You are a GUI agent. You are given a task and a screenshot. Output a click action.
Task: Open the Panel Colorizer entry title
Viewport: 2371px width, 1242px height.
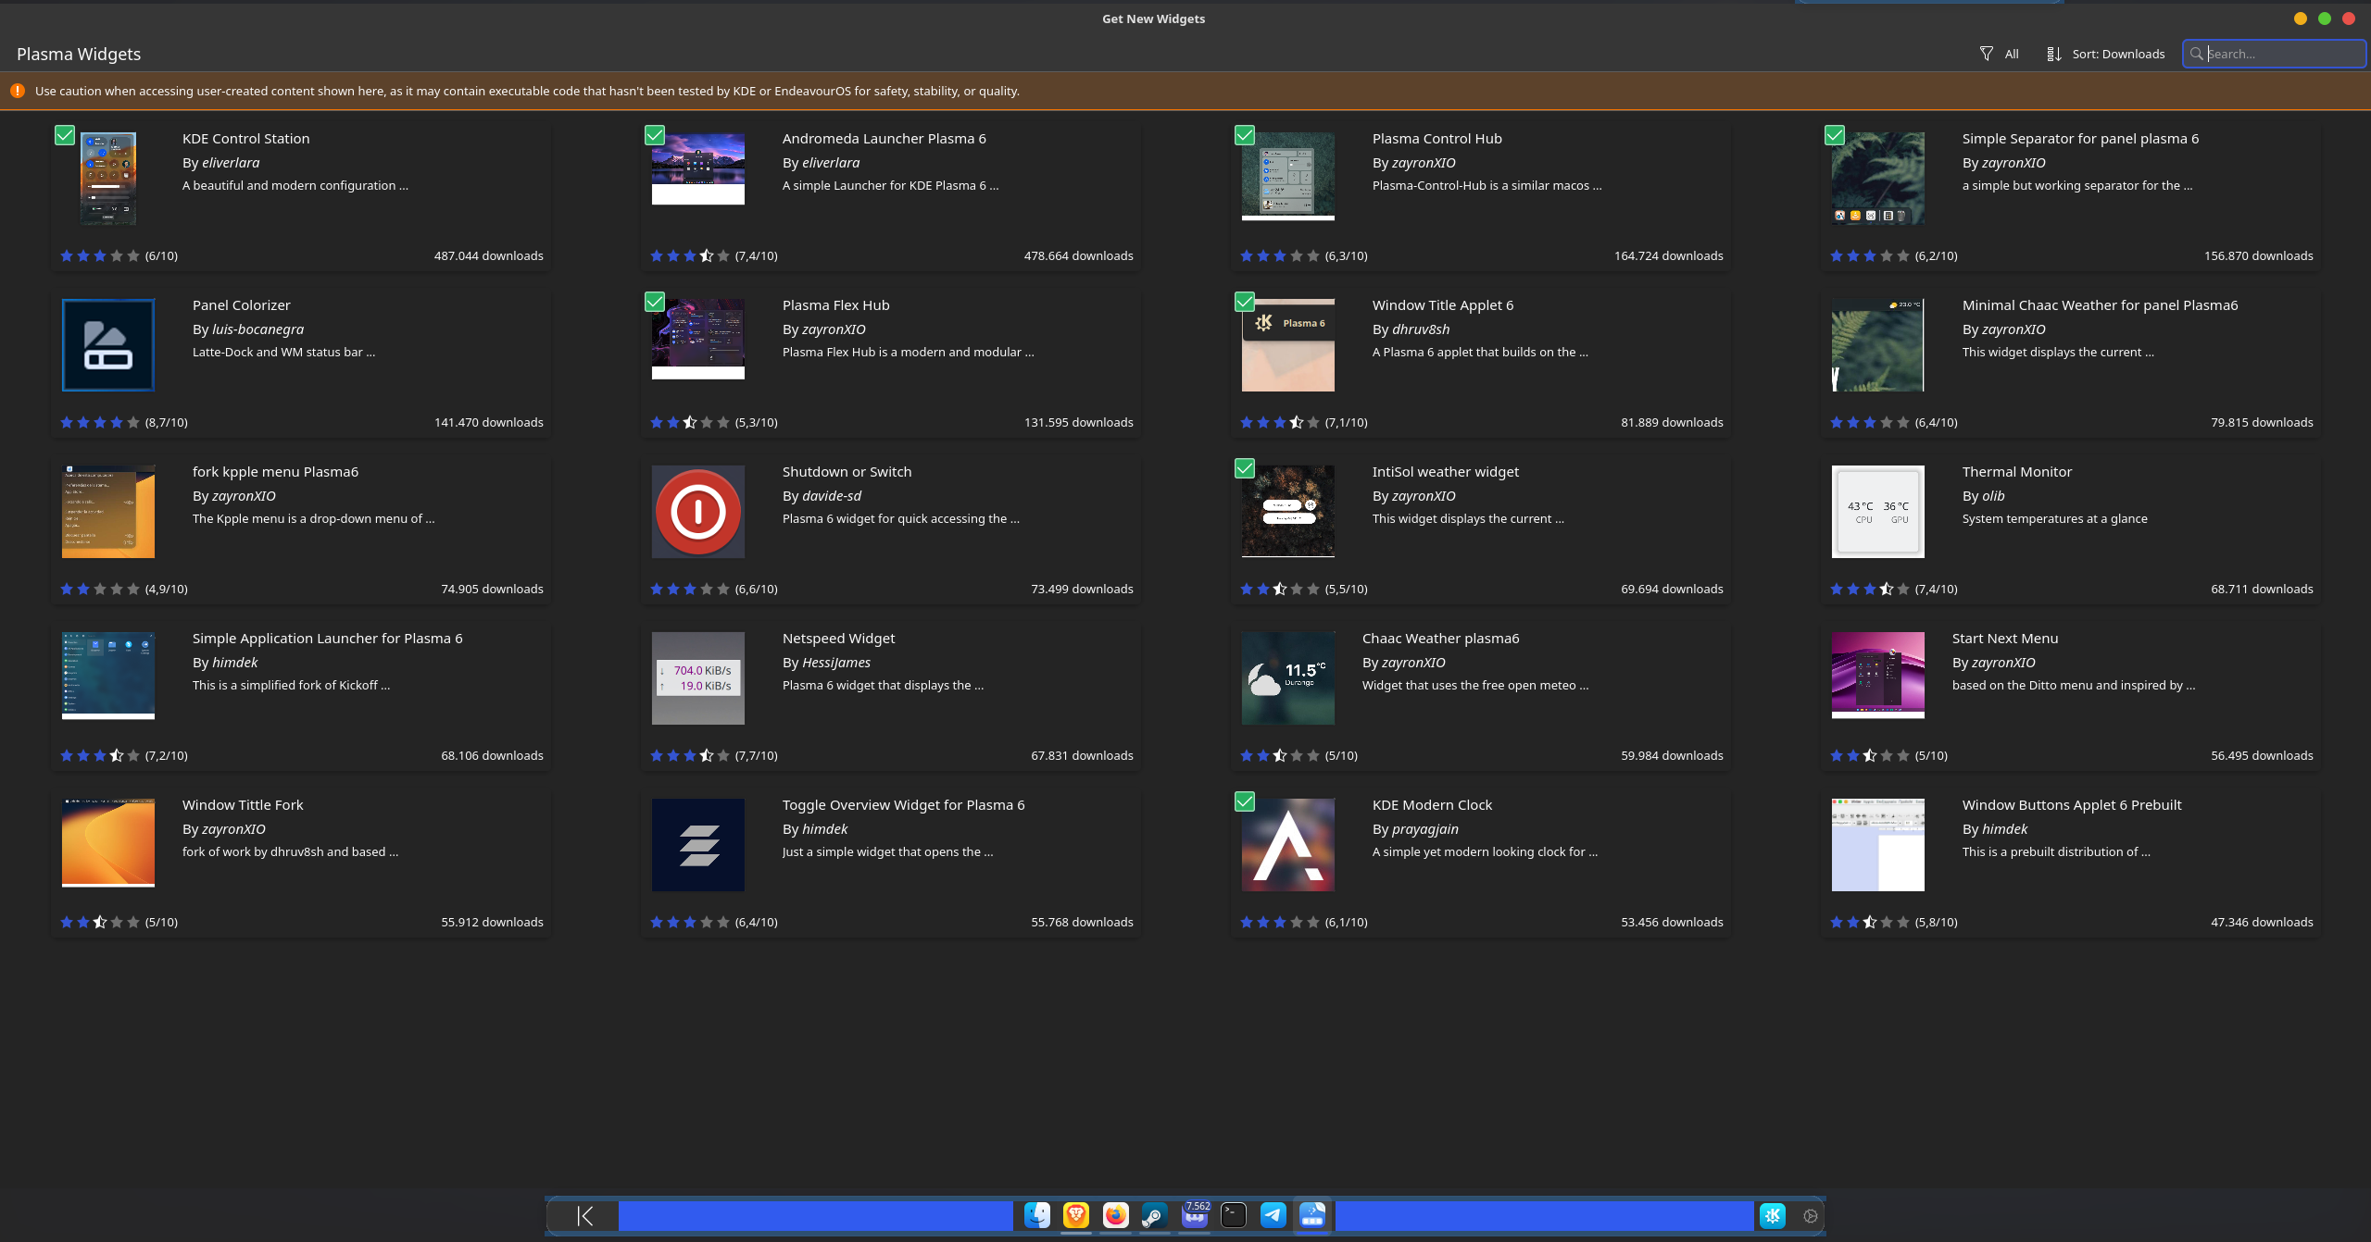tap(241, 304)
